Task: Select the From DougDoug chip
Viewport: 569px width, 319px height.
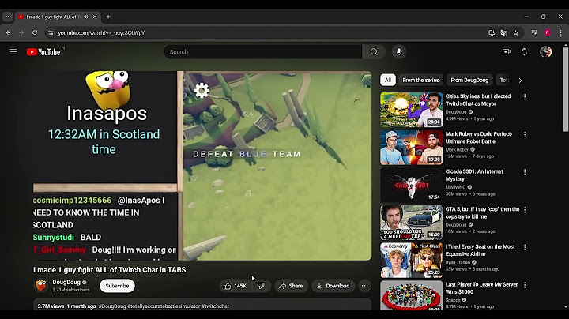Action: coord(469,80)
